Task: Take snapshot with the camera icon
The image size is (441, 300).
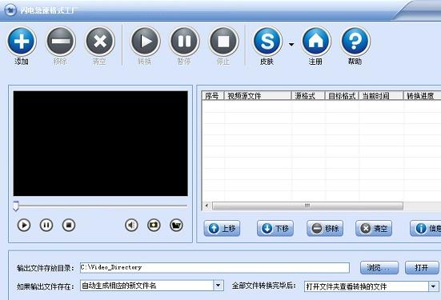Action: tap(154, 225)
